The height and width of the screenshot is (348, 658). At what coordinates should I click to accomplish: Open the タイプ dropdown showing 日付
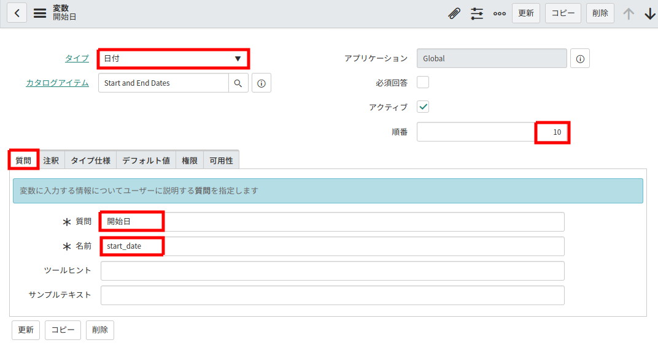click(173, 59)
